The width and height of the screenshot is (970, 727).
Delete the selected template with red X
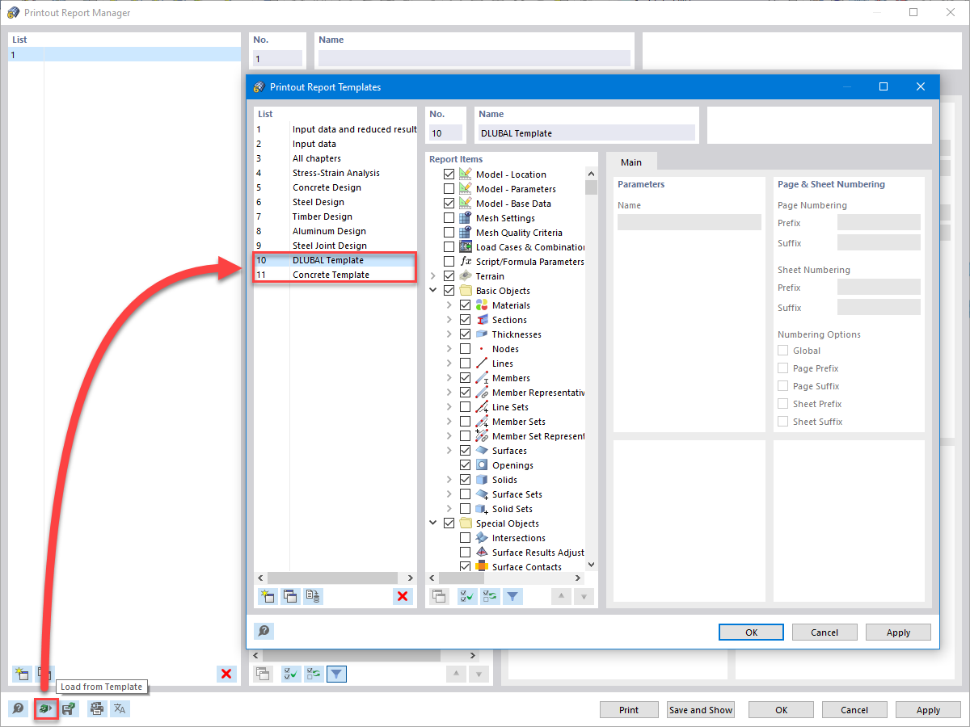tap(403, 597)
